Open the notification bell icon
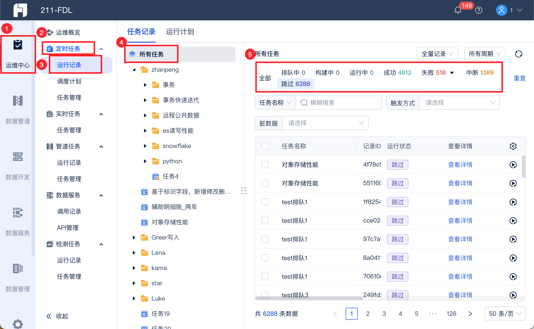This screenshot has width=534, height=329. pos(458,10)
